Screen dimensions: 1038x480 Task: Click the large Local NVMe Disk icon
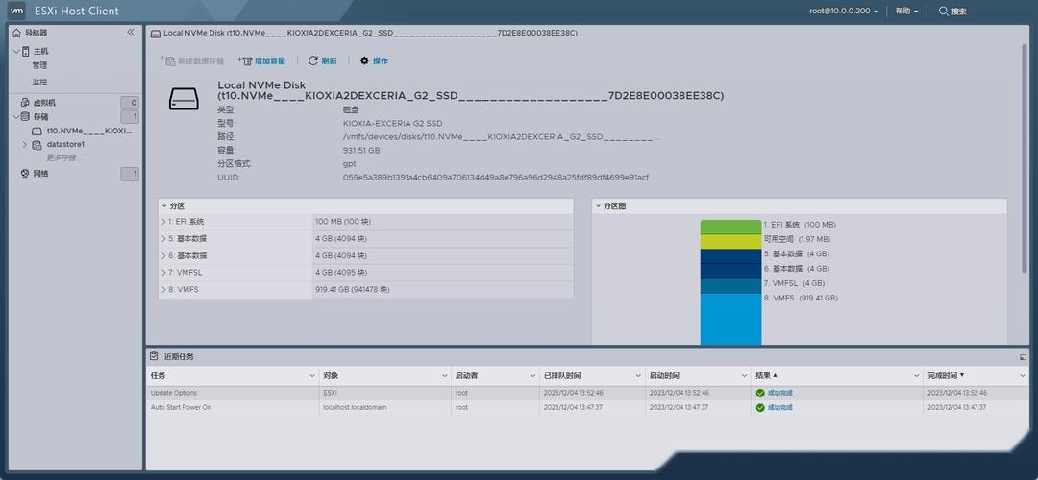coord(184,99)
